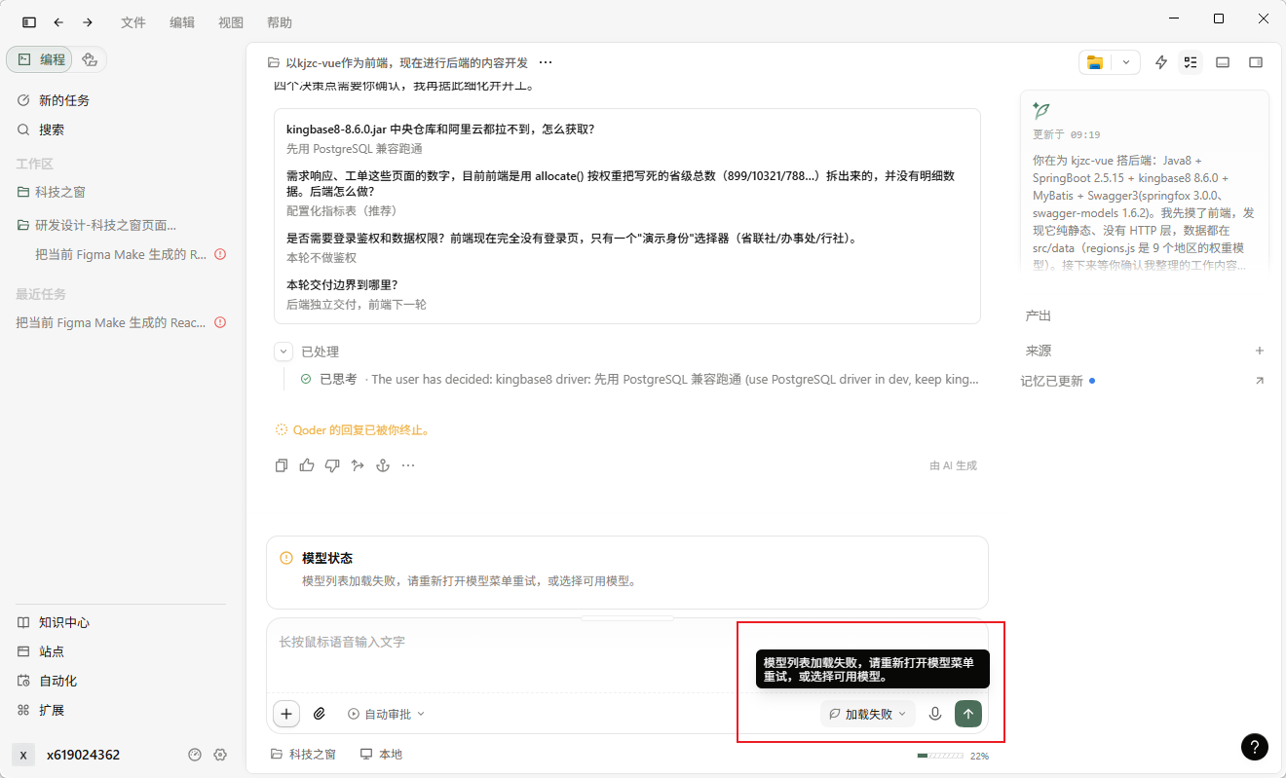Click the share arrow under the reply
Screen dimensions: 1286x778
pyautogui.click(x=358, y=465)
